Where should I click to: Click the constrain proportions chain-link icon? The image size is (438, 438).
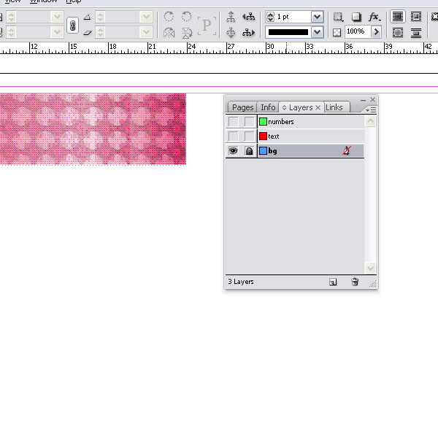(72, 26)
